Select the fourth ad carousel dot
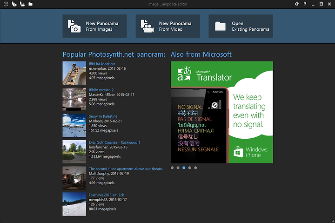335x223 pixels. [x=190, y=168]
